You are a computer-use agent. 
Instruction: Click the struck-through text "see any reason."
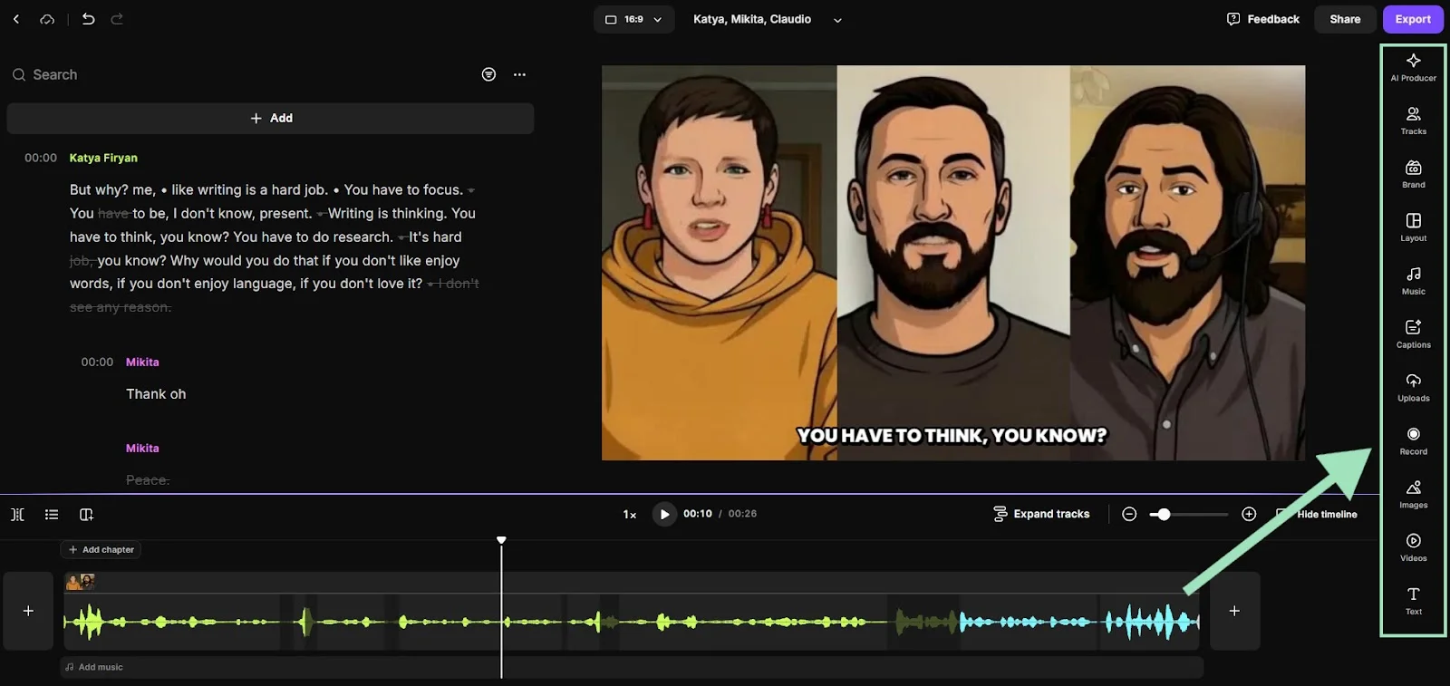[121, 307]
